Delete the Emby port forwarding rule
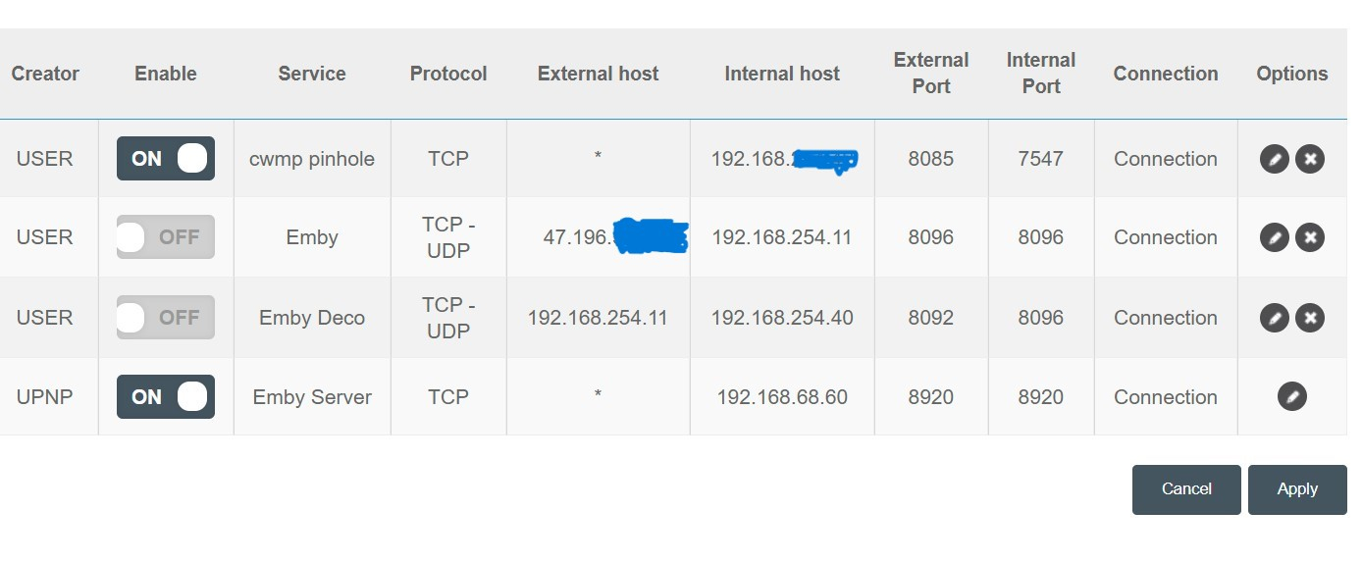The height and width of the screenshot is (562, 1362). (x=1310, y=237)
